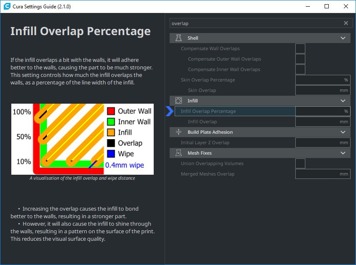Click Infill Overlap Percentage value field
Screen dimensions: 356x265
[x=323, y=111]
